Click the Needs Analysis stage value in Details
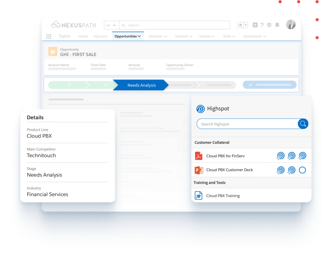This screenshot has width=335, height=257. click(44, 175)
